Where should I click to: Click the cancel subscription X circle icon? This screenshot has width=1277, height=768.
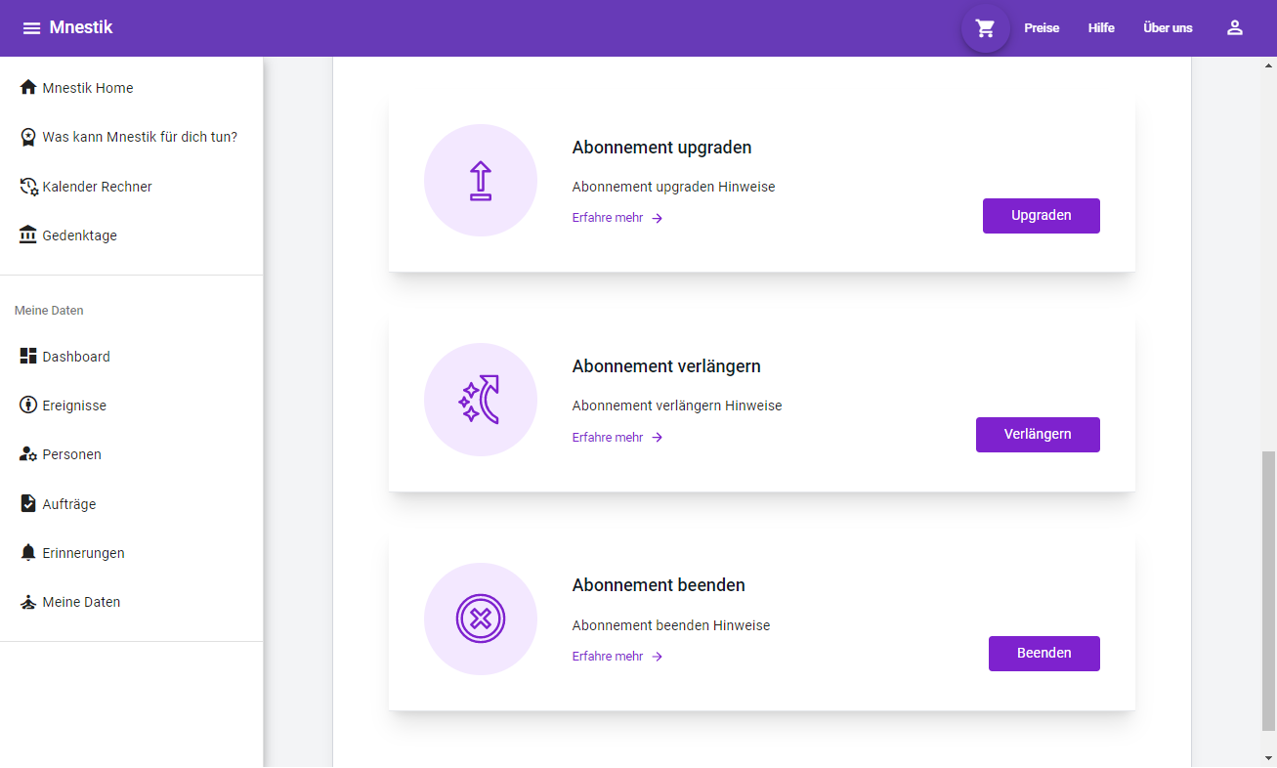point(480,619)
